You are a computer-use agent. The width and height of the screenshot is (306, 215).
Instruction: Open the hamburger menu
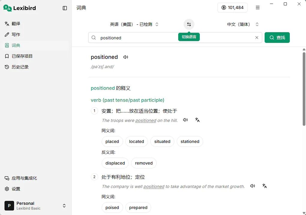pos(258,8)
